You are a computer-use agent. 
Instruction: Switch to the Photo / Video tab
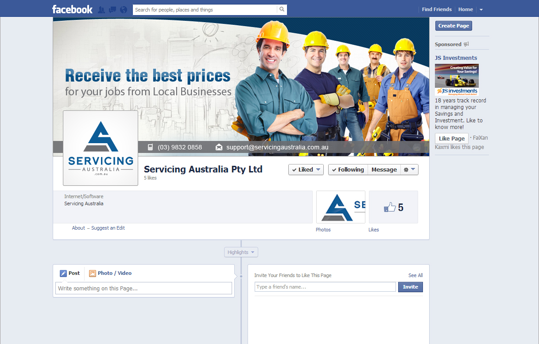[x=110, y=273]
